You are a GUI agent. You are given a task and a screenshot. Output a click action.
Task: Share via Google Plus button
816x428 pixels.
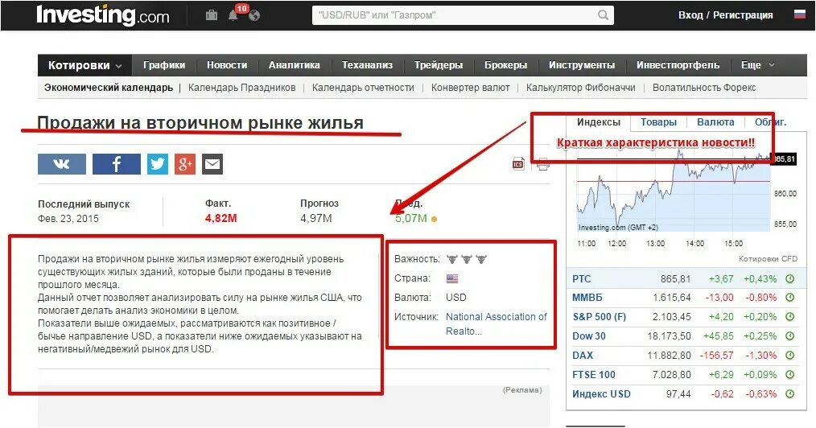[x=185, y=164]
